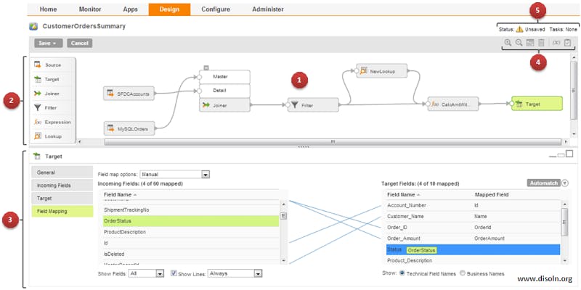Select the Target transformation in palette
Image resolution: width=581 pixels, height=290 pixels.
click(x=53, y=79)
